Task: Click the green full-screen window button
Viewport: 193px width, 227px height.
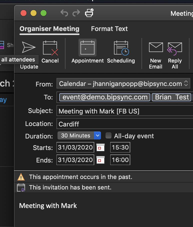Action: pos(43,13)
